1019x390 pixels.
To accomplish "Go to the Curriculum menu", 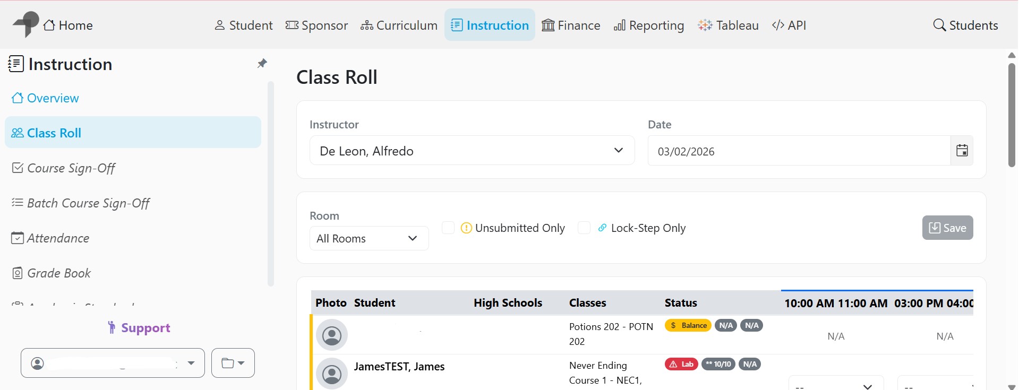I will [399, 25].
